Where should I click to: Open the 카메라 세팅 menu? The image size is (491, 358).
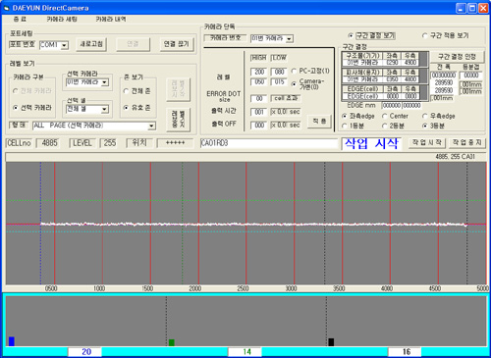point(62,19)
